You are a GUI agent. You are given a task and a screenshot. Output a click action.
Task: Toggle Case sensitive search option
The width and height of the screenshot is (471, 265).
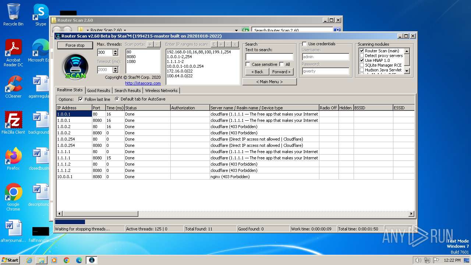point(248,64)
